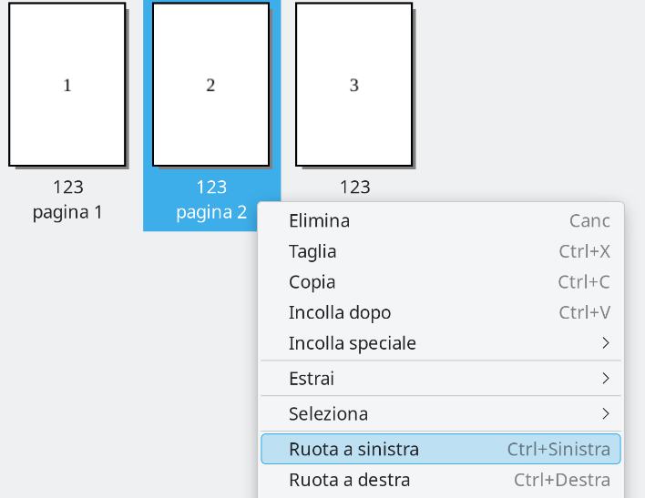Open the Seleziona submenu
Screen dimensions: 645x498
point(328,413)
